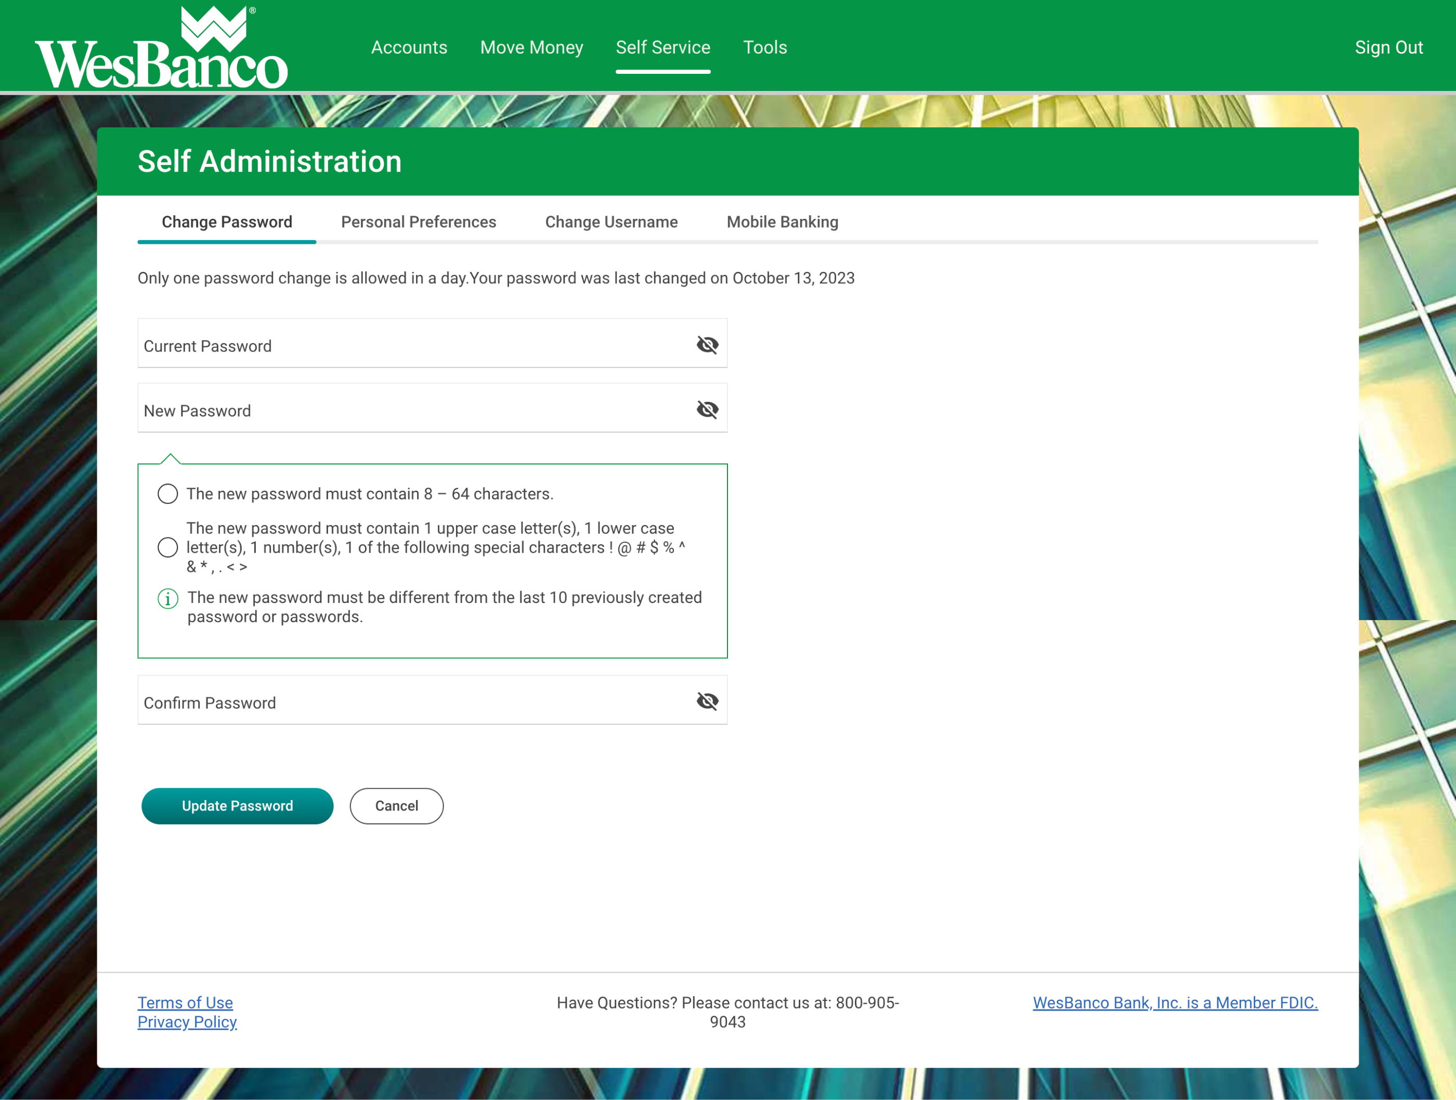Toggle visibility of the New Password field
Image resolution: width=1456 pixels, height=1100 pixels.
707,409
